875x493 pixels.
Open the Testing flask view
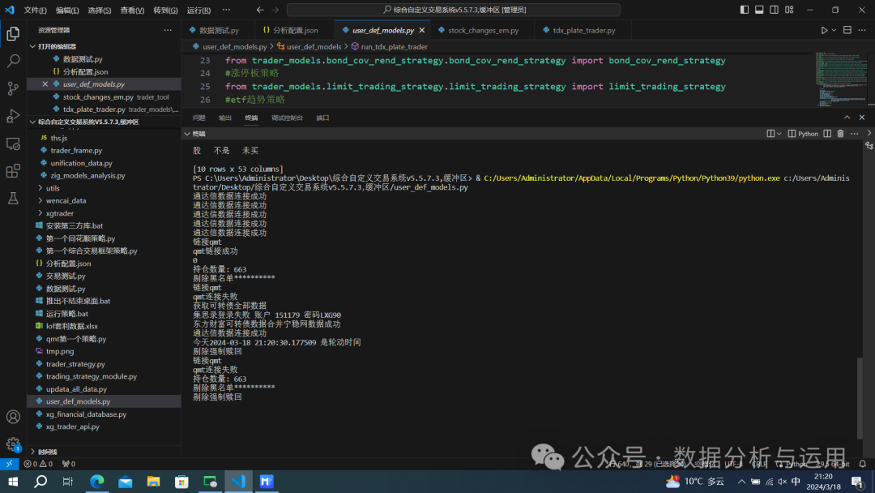pyautogui.click(x=13, y=198)
